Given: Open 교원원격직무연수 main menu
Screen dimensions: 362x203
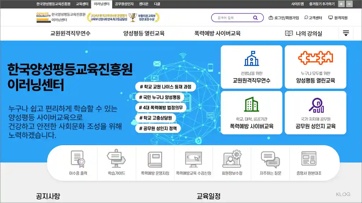Looking at the screenshot, I should coord(70,33).
